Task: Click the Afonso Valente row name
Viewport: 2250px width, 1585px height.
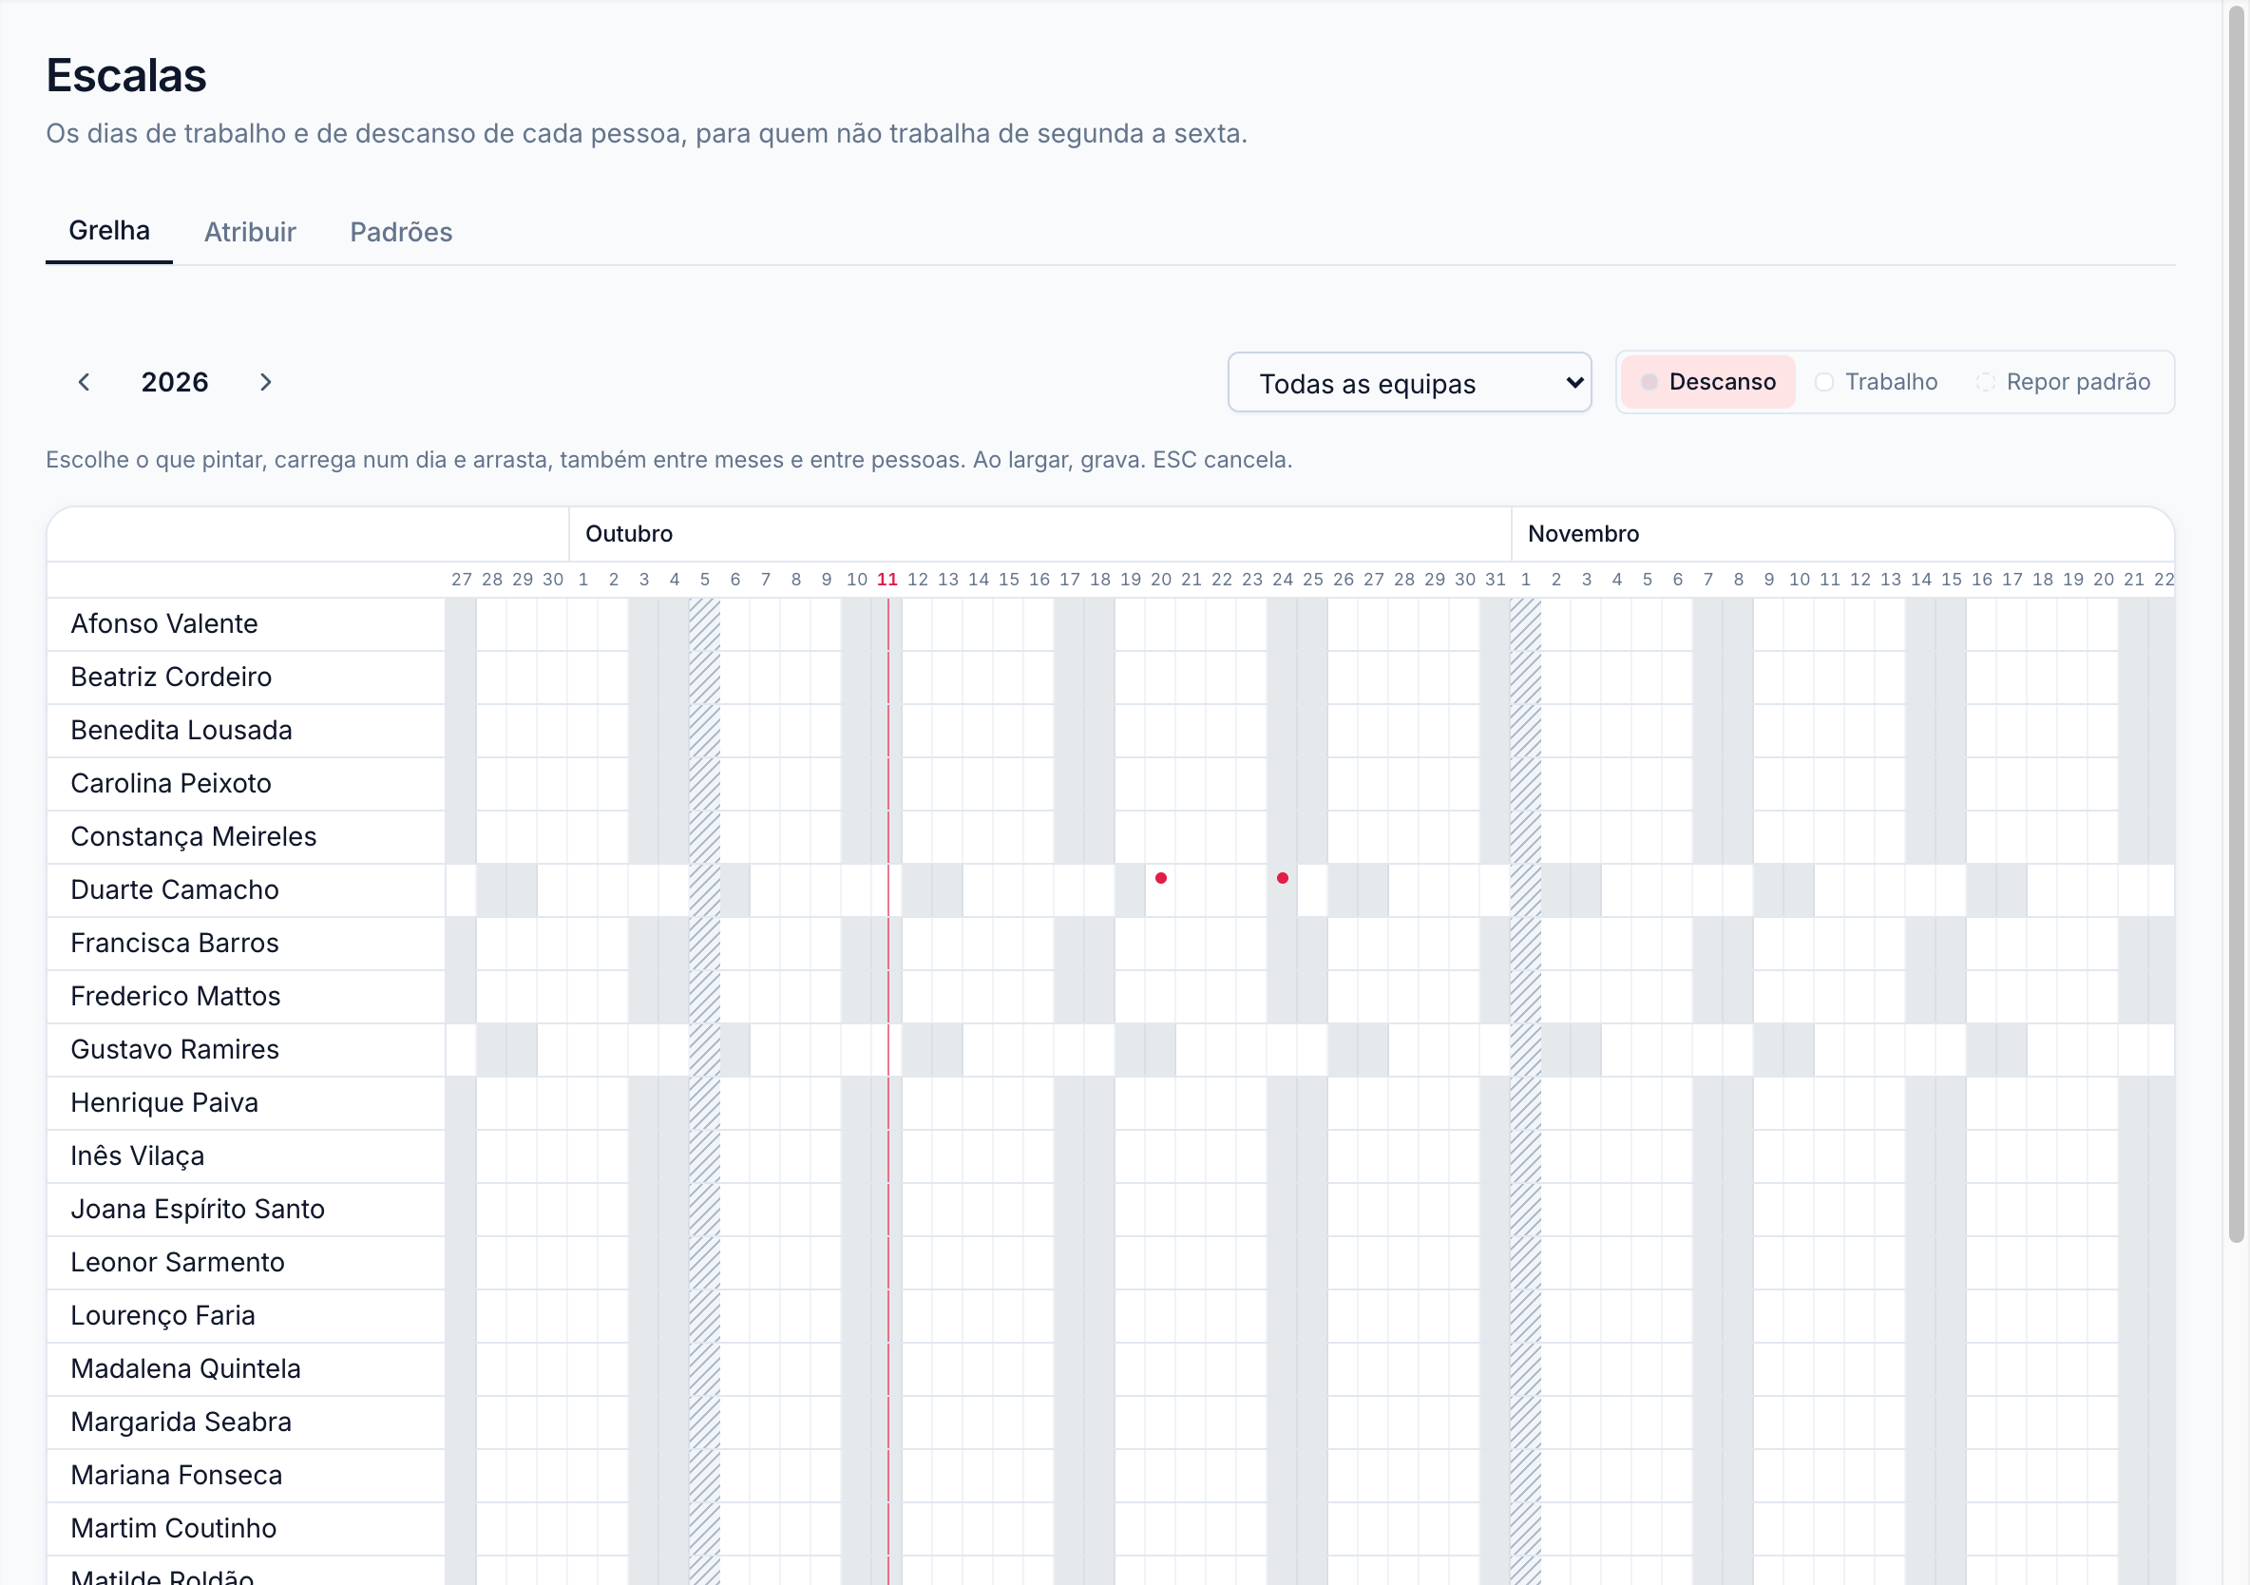Action: click(x=163, y=624)
